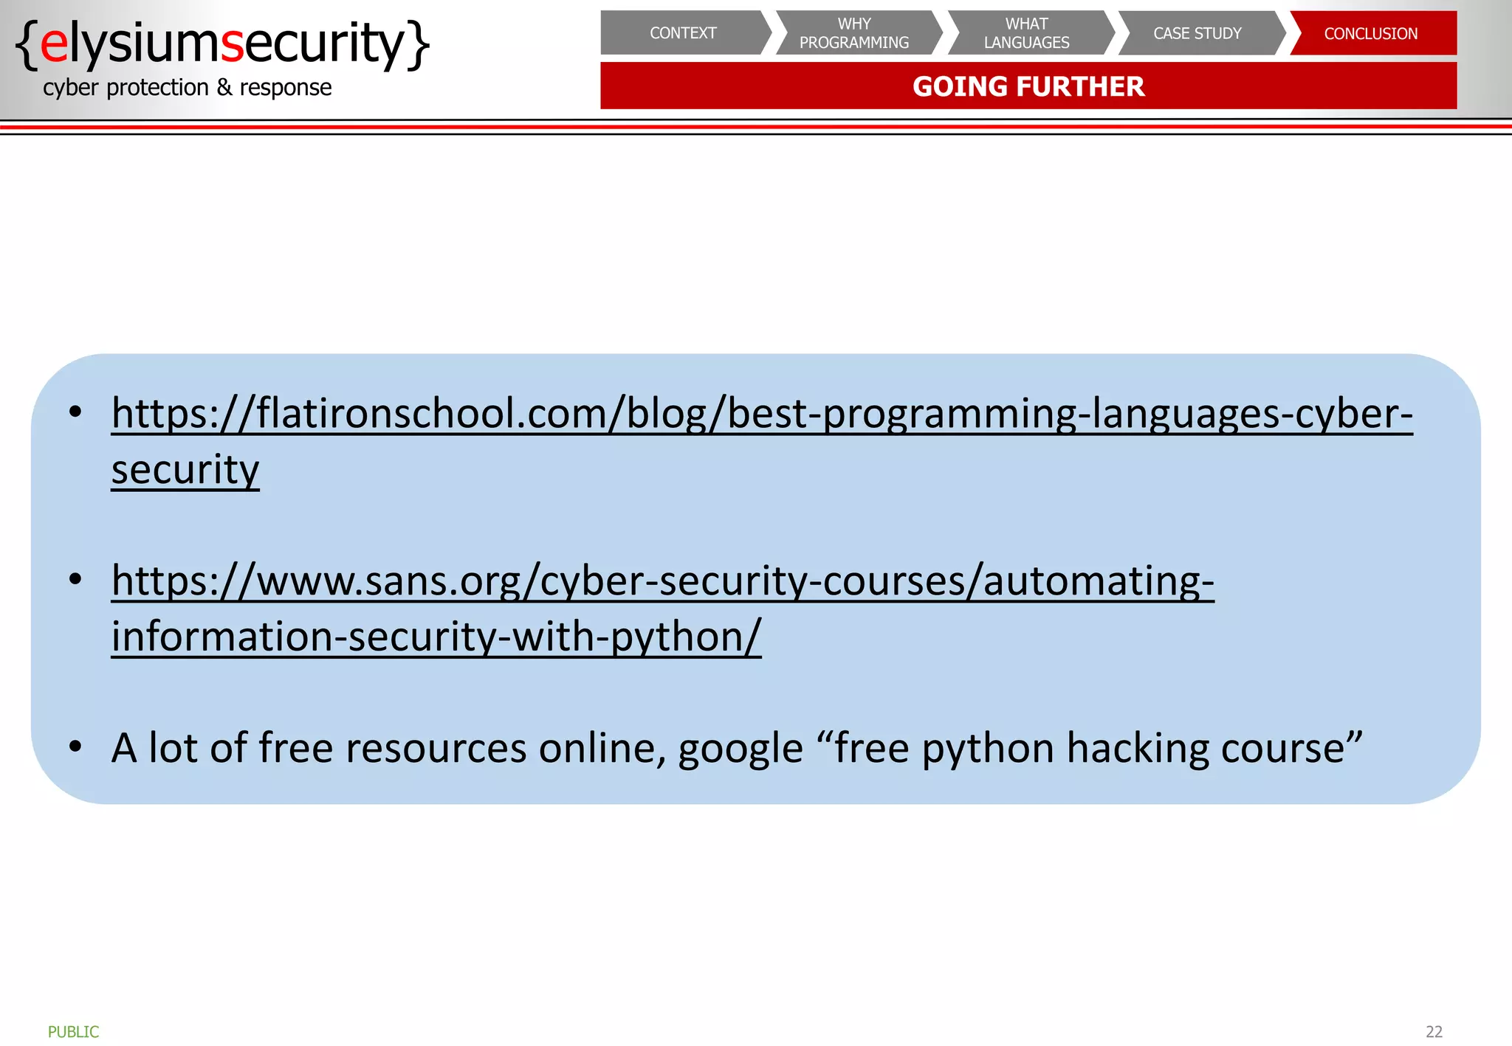Click slide number 22
1512x1046 pixels.
tap(1433, 1031)
